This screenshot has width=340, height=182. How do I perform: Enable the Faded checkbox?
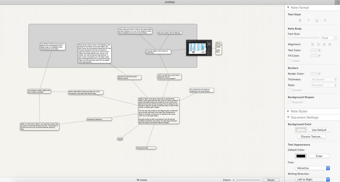[289, 61]
